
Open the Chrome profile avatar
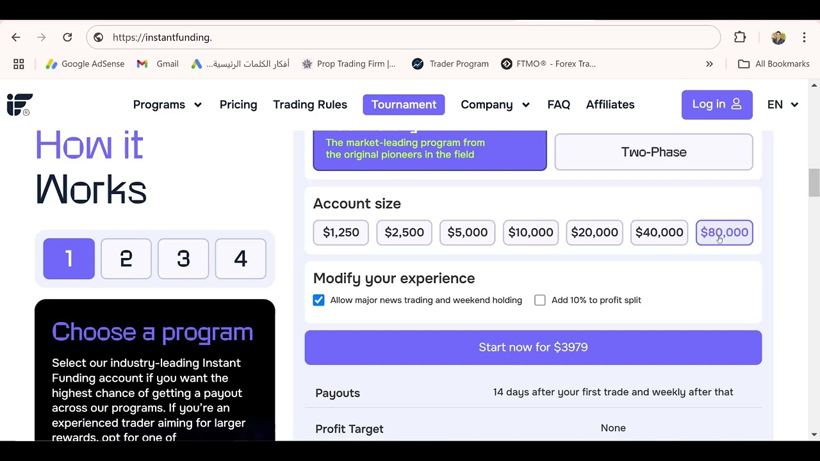778,37
